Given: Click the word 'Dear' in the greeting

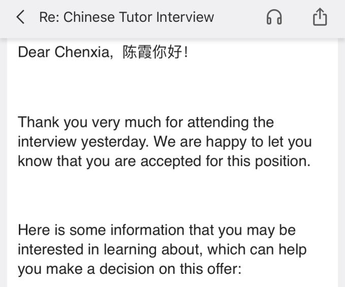Looking at the screenshot, I should [34, 52].
